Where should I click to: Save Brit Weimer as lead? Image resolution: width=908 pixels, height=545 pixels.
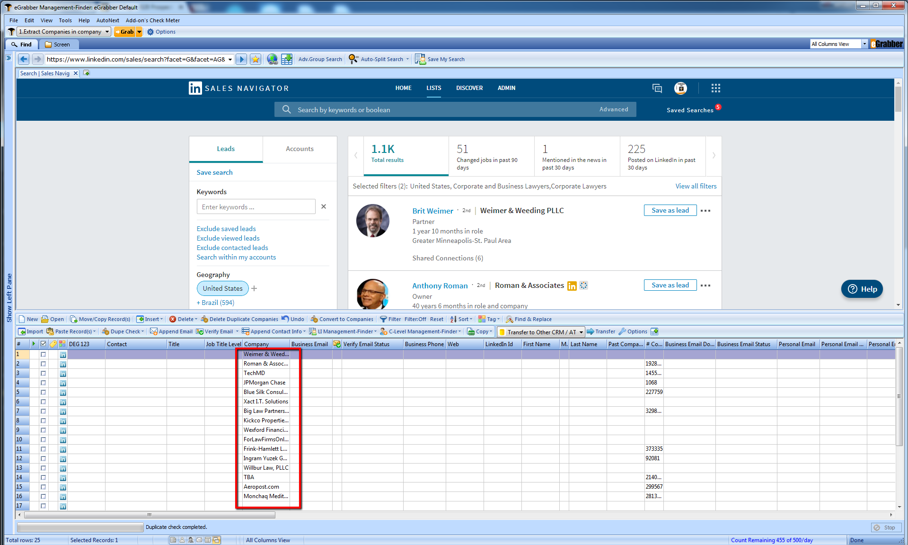pos(670,210)
